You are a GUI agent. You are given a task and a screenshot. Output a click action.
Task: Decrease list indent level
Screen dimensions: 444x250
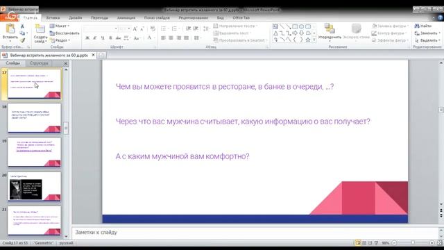coord(188,28)
